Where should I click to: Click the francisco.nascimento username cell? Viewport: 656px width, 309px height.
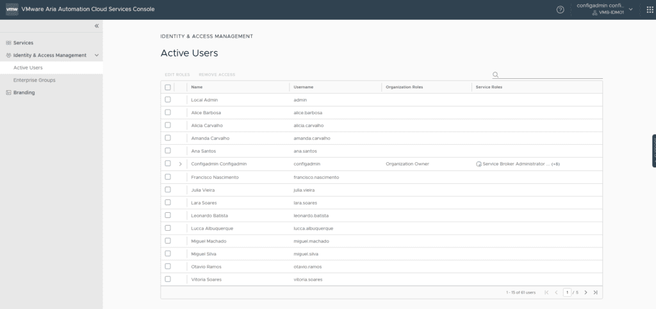316,177
